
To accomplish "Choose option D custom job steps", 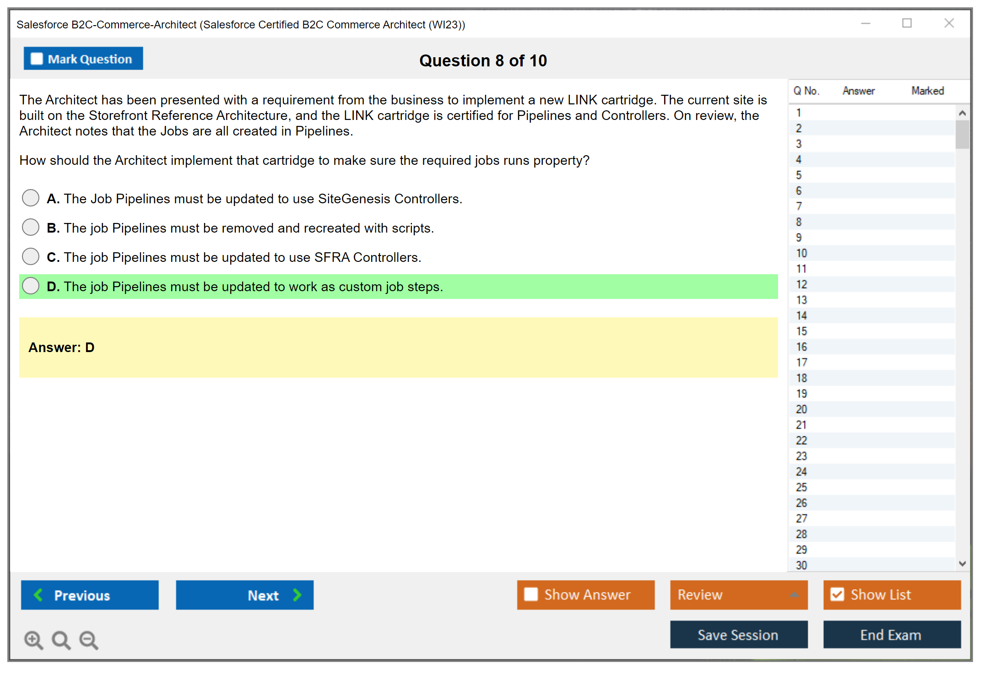I will (31, 286).
